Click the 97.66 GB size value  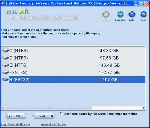109,58
